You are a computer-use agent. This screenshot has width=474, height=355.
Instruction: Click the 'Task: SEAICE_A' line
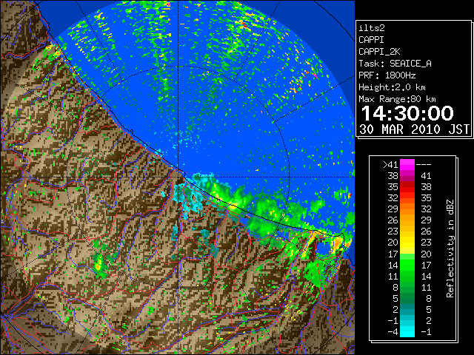click(x=395, y=64)
